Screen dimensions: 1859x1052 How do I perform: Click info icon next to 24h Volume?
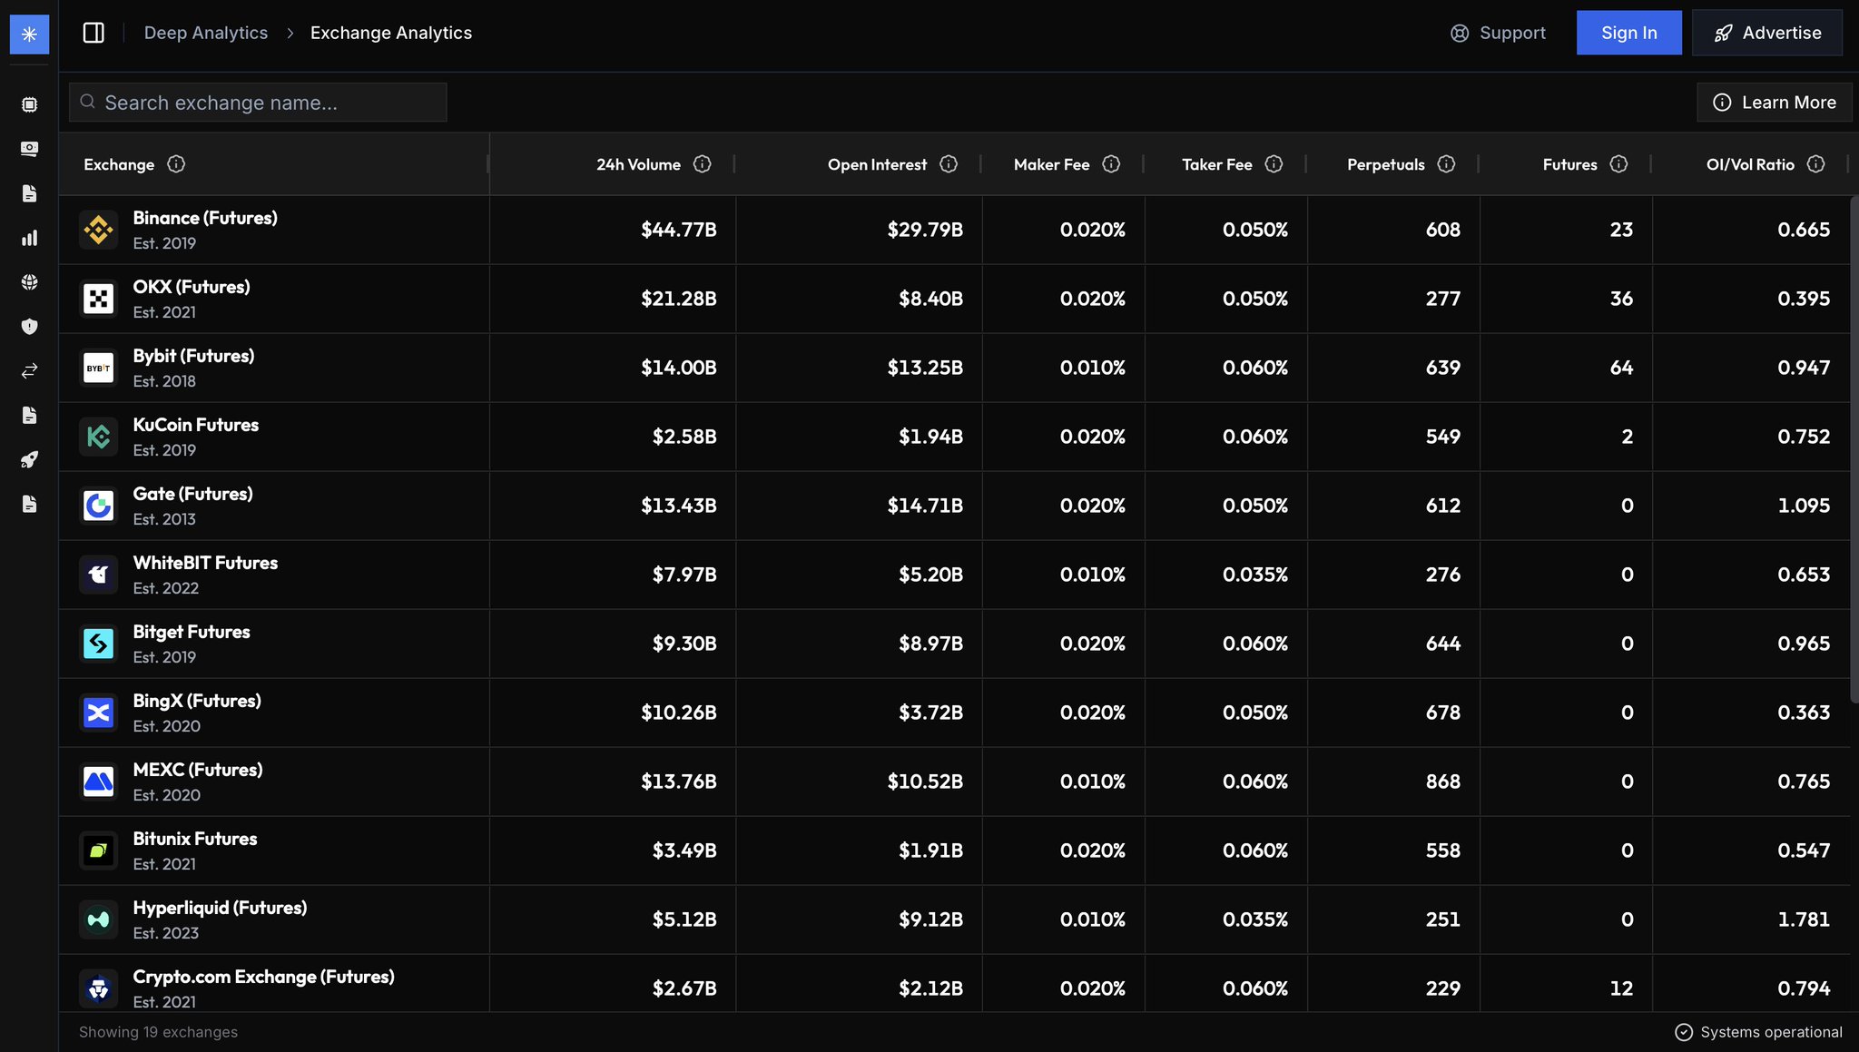click(702, 164)
